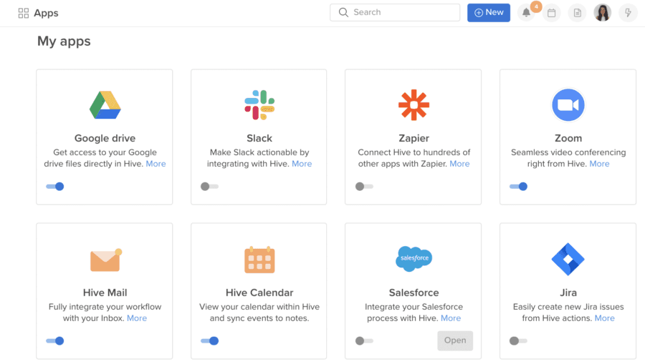Turn off the Zoom toggle
Screen dimensions: 645x364
coord(518,187)
